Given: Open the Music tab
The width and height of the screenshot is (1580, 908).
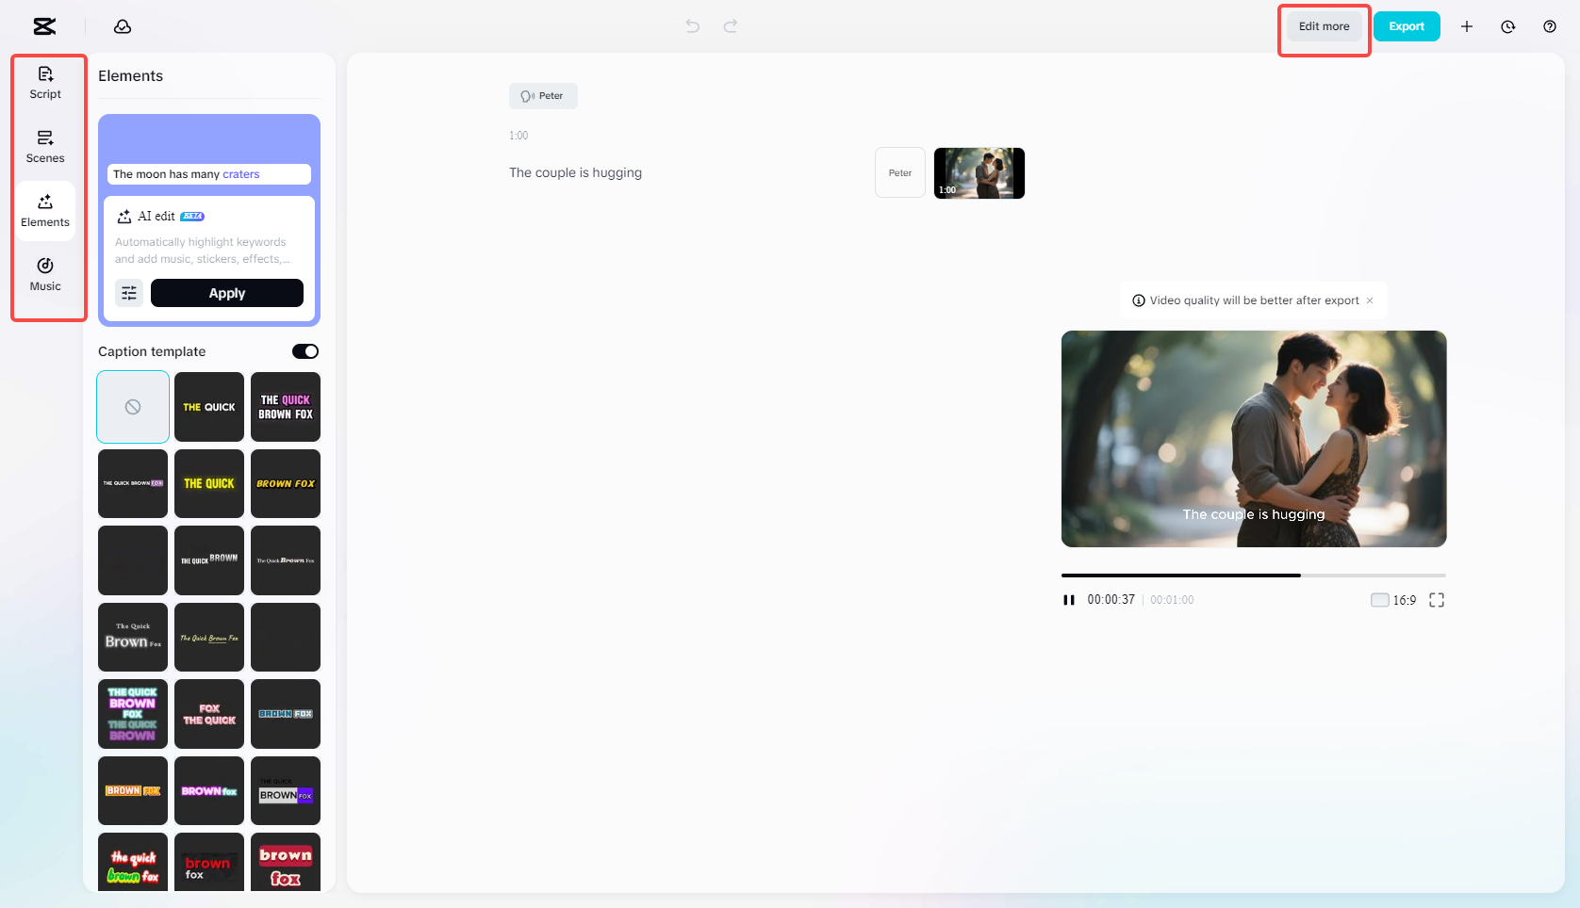Looking at the screenshot, I should point(45,275).
